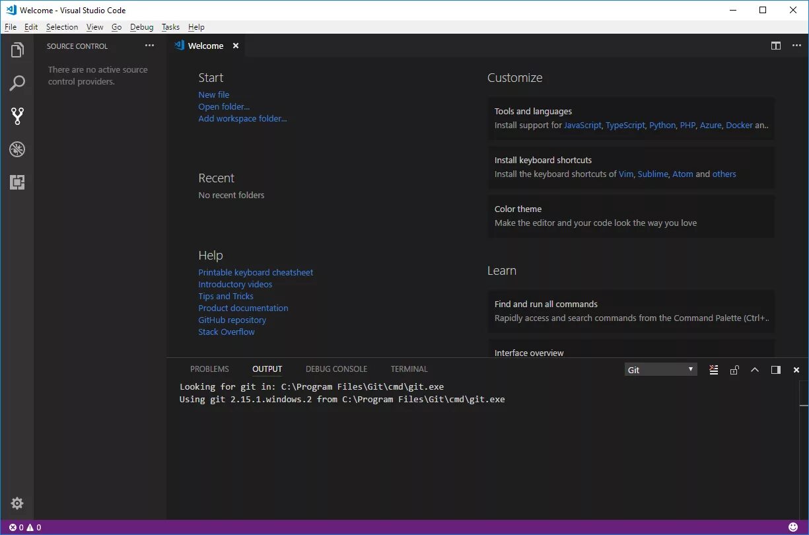
Task: Click the TypeScript language link
Action: tap(625, 125)
